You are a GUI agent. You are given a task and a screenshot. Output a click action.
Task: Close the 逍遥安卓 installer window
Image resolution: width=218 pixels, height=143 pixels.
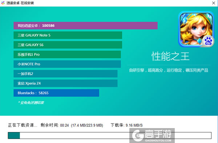pos(214,3)
